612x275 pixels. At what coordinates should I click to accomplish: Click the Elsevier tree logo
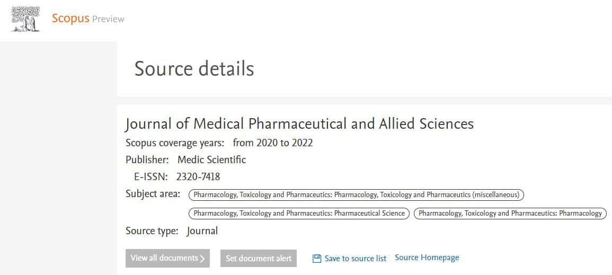[25, 19]
